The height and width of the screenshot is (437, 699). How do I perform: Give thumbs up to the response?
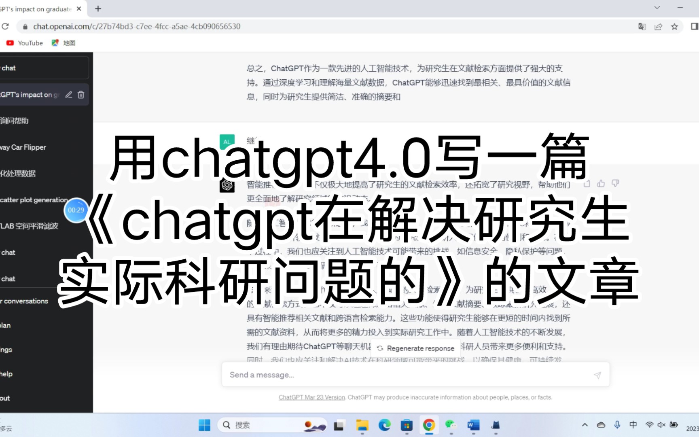point(601,184)
